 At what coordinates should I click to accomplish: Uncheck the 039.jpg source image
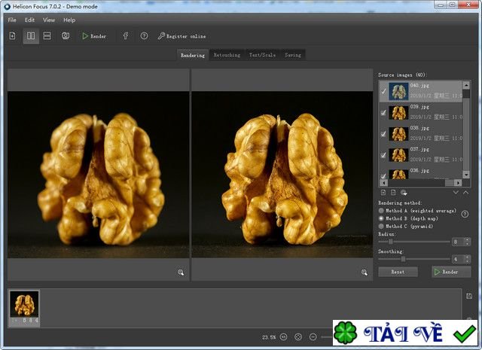tap(384, 113)
